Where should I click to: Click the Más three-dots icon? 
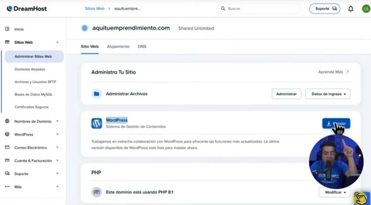tap(7, 186)
